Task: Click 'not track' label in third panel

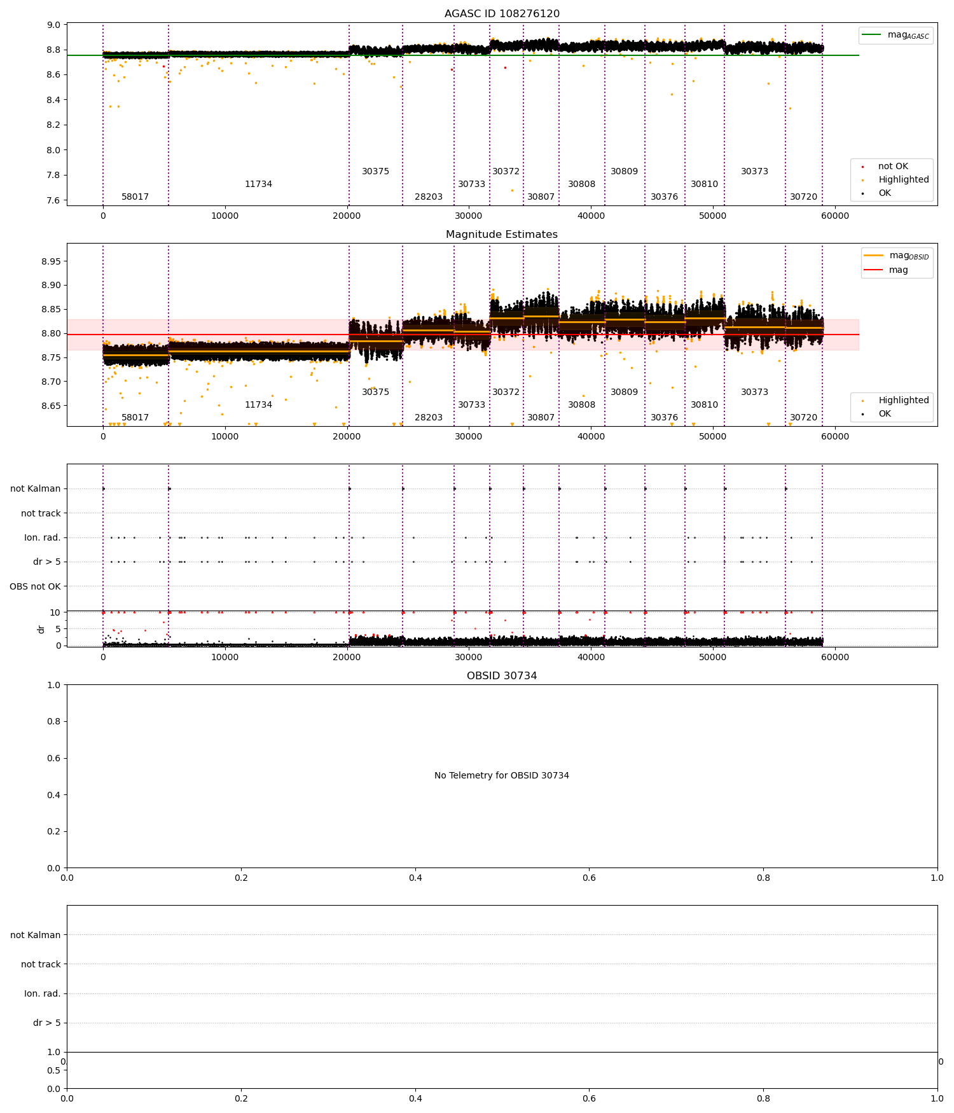Action: [x=41, y=514]
